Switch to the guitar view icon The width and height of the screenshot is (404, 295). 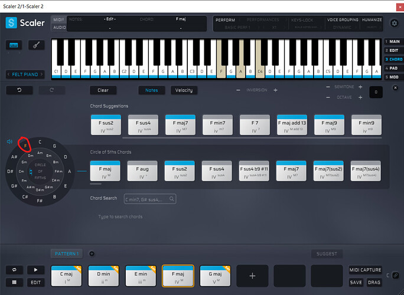point(37,45)
